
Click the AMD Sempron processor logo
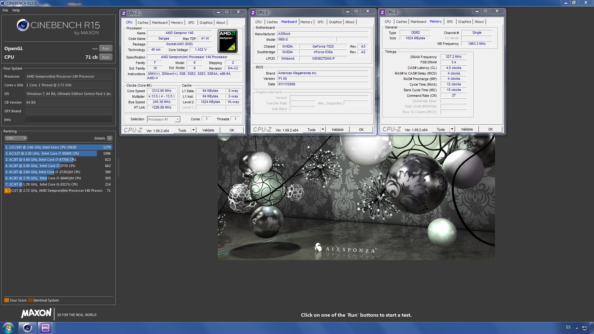[x=228, y=41]
